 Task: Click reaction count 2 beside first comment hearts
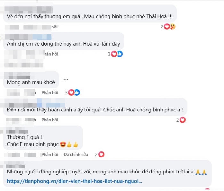[x=162, y=27]
